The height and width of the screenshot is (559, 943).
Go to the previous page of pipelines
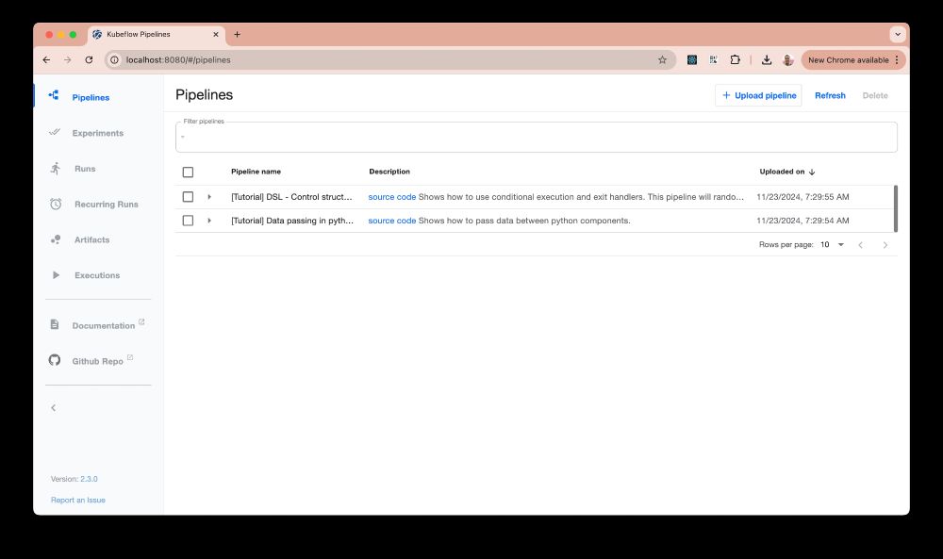coord(861,245)
